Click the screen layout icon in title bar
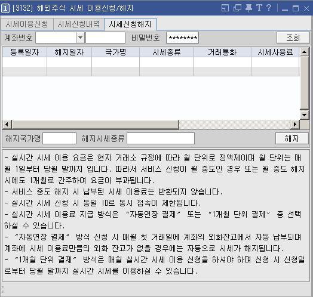The height and width of the screenshot is (297, 313). (225, 8)
